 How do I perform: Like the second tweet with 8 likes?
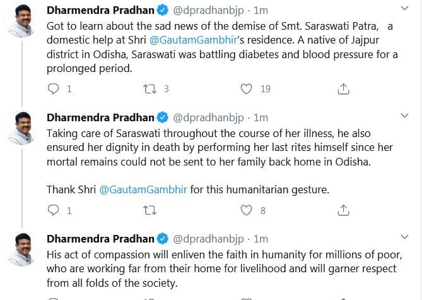[247, 210]
